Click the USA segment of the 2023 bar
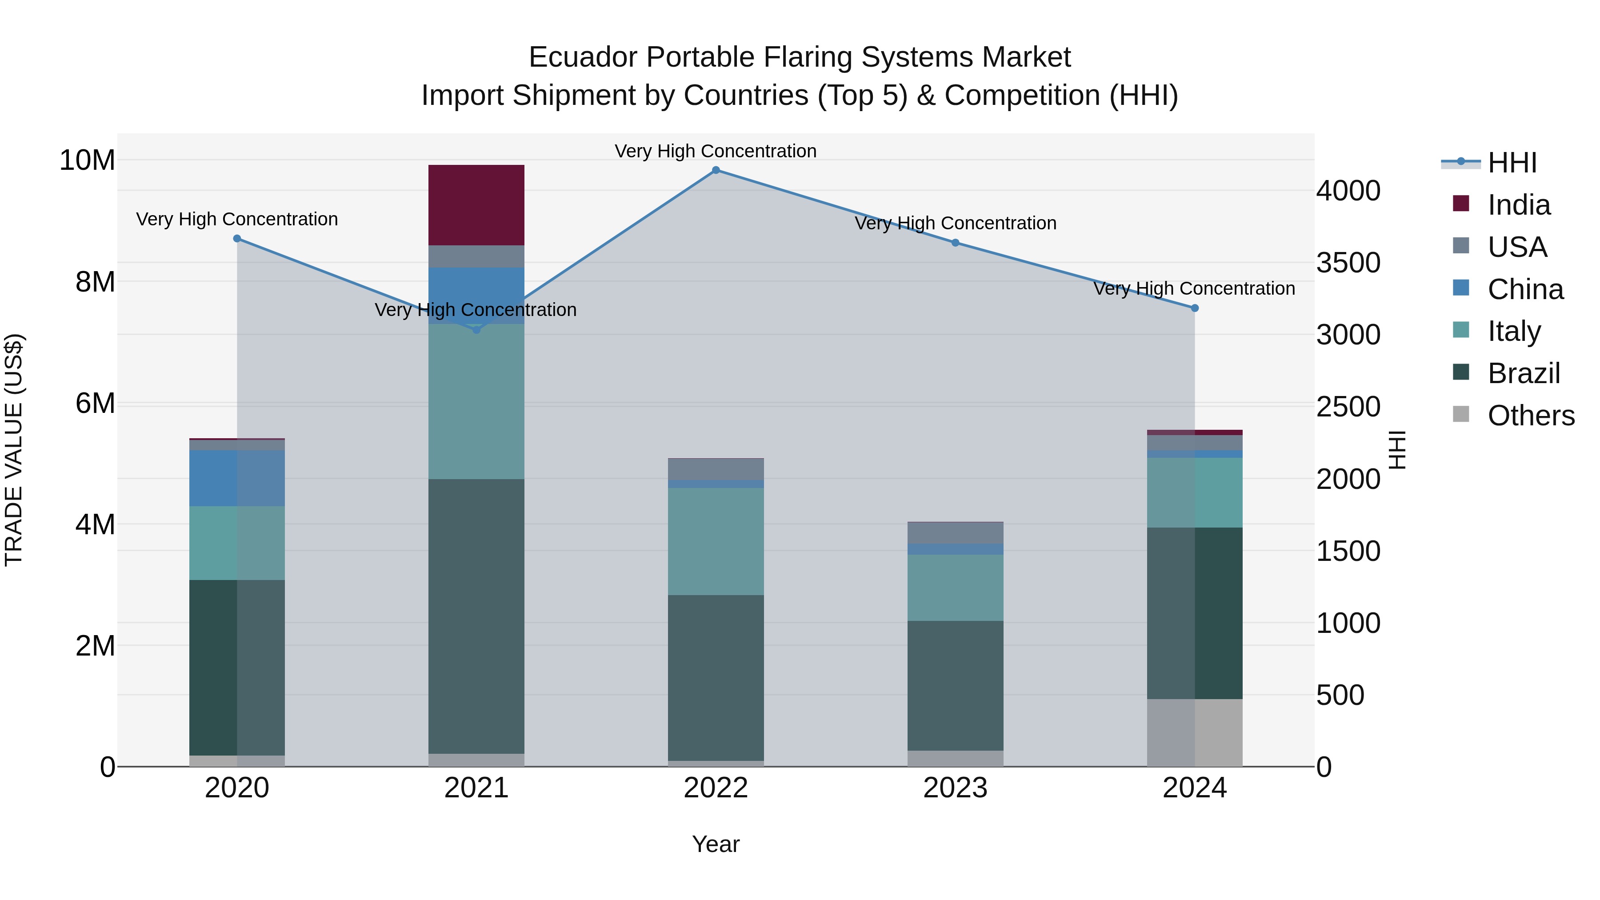The image size is (1600, 900). pyautogui.click(x=955, y=533)
